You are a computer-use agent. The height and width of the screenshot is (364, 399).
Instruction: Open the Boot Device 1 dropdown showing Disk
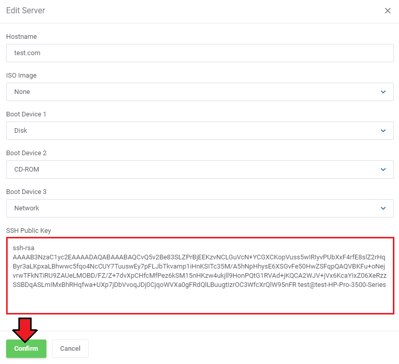(x=199, y=131)
